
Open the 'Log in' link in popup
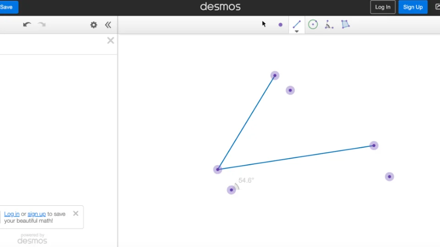[x=12, y=214]
